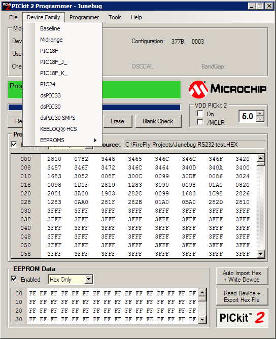Image resolution: width=276 pixels, height=339 pixels.
Task: Open the Programmer menu
Action: [x=84, y=17]
